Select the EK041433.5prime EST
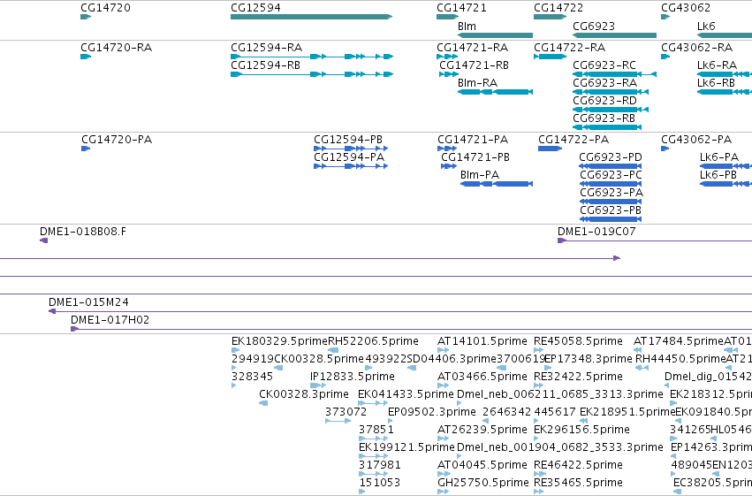This screenshot has width=752, height=496. coord(373,403)
